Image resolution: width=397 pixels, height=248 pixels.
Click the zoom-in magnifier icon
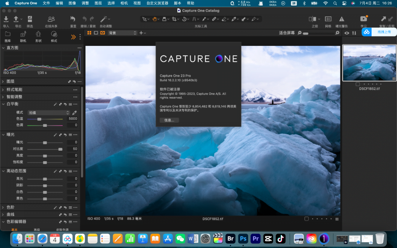pyautogui.click(x=337, y=33)
